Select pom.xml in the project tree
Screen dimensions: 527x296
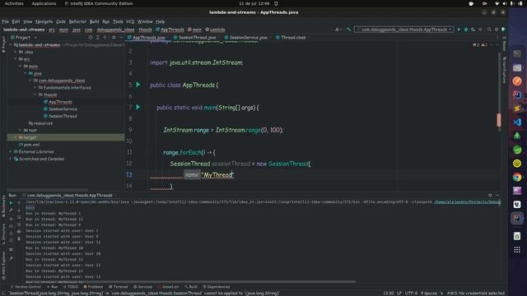pyautogui.click(x=31, y=145)
